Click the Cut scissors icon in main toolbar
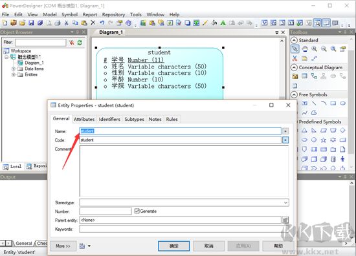The width and height of the screenshot is (356, 256). (66, 23)
